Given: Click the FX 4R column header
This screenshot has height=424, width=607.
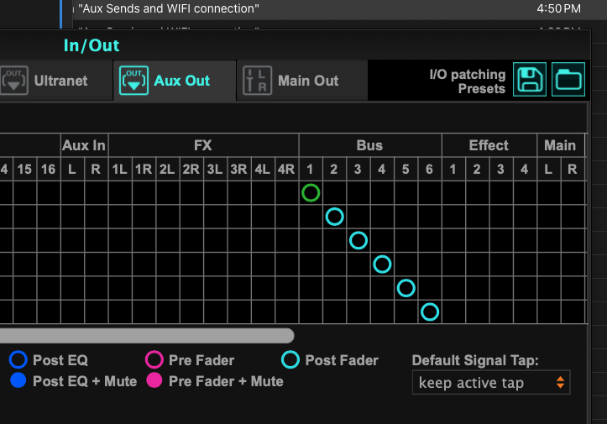Looking at the screenshot, I should (x=286, y=169).
